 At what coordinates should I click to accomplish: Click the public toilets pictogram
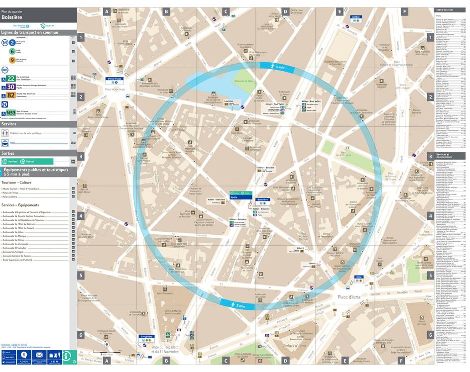coord(5,133)
